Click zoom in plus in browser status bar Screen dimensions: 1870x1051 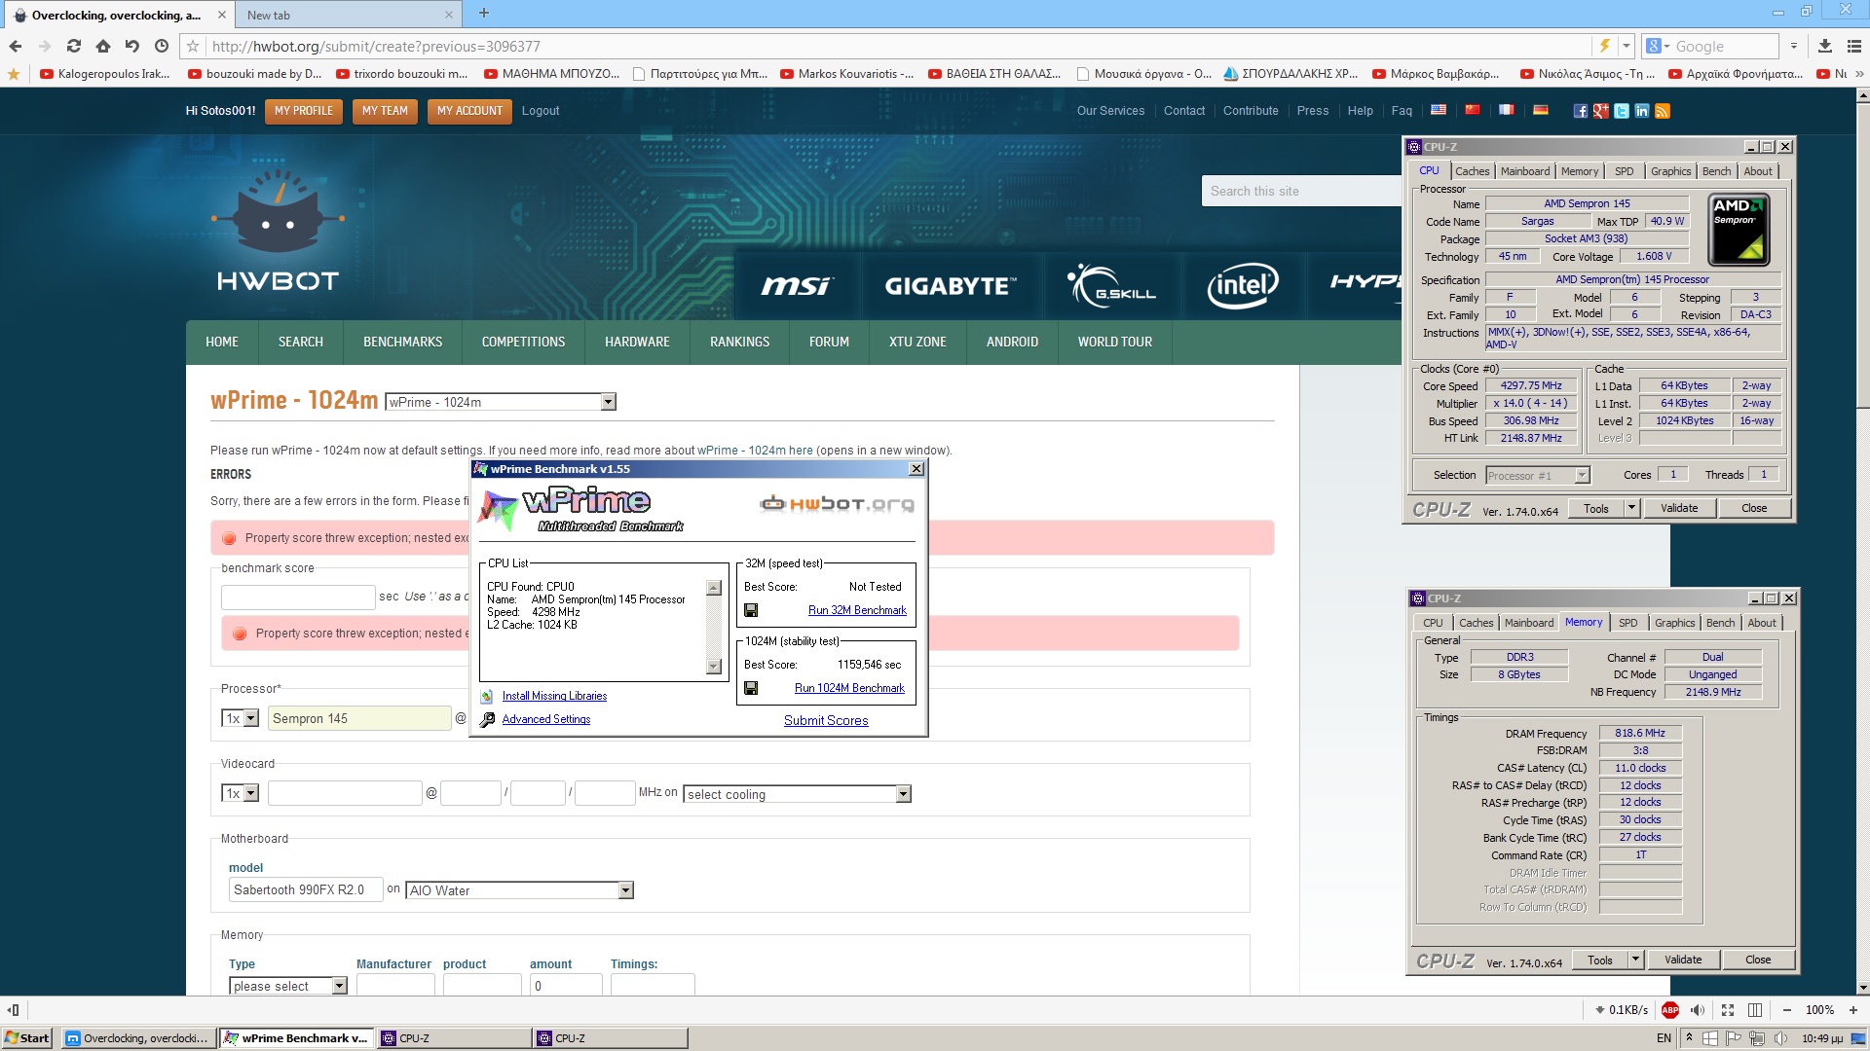1853,1009
